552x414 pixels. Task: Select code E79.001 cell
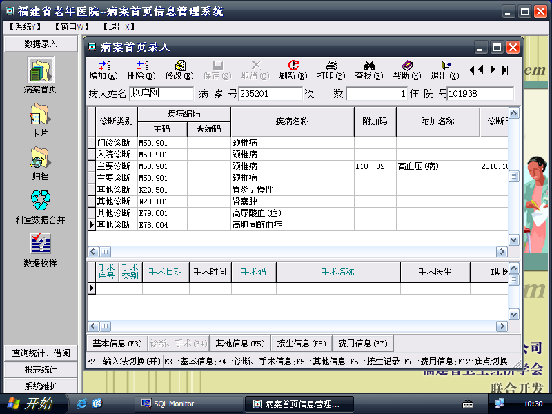pos(162,213)
